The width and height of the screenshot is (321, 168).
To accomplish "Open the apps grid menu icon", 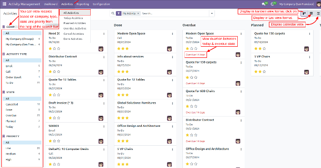I will pyautogui.click(x=4, y=4).
